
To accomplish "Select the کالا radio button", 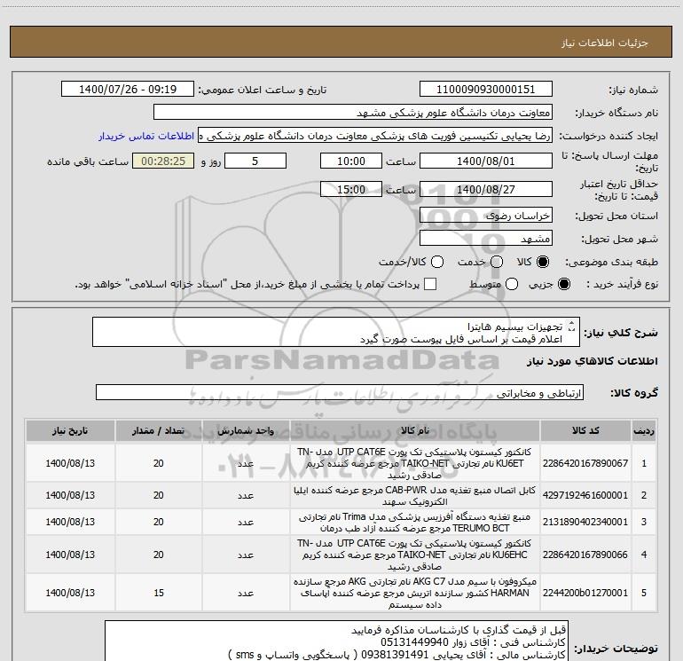I will (543, 262).
